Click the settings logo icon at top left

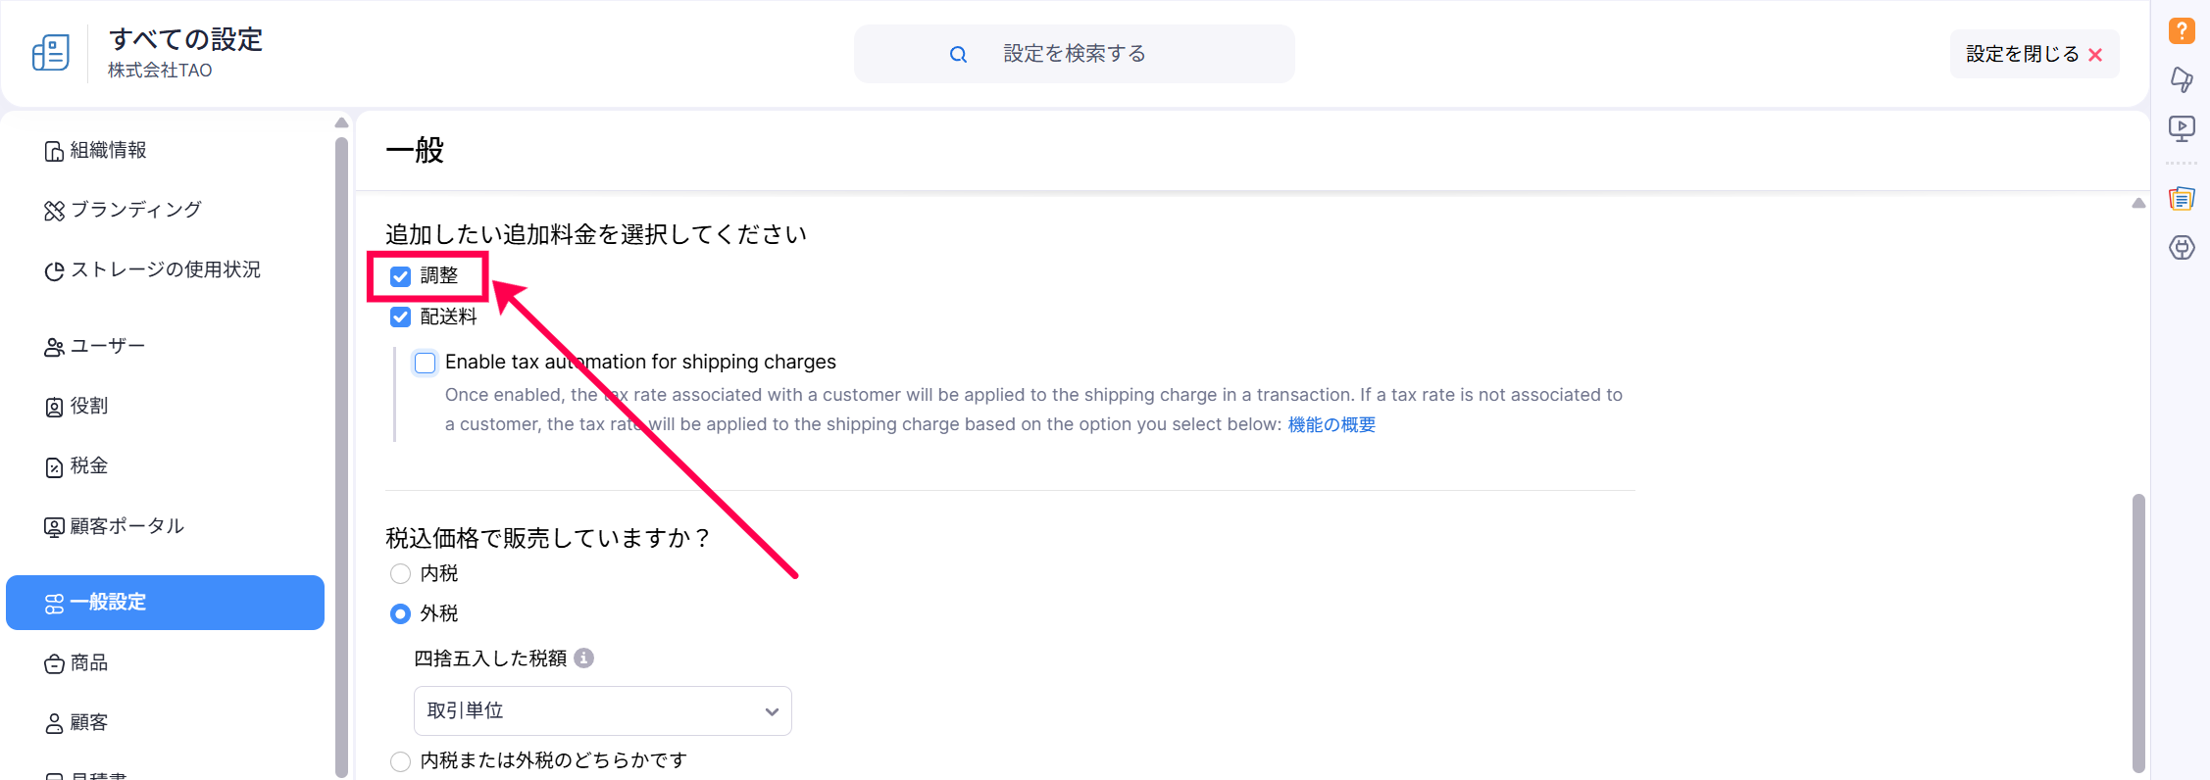pos(51,53)
